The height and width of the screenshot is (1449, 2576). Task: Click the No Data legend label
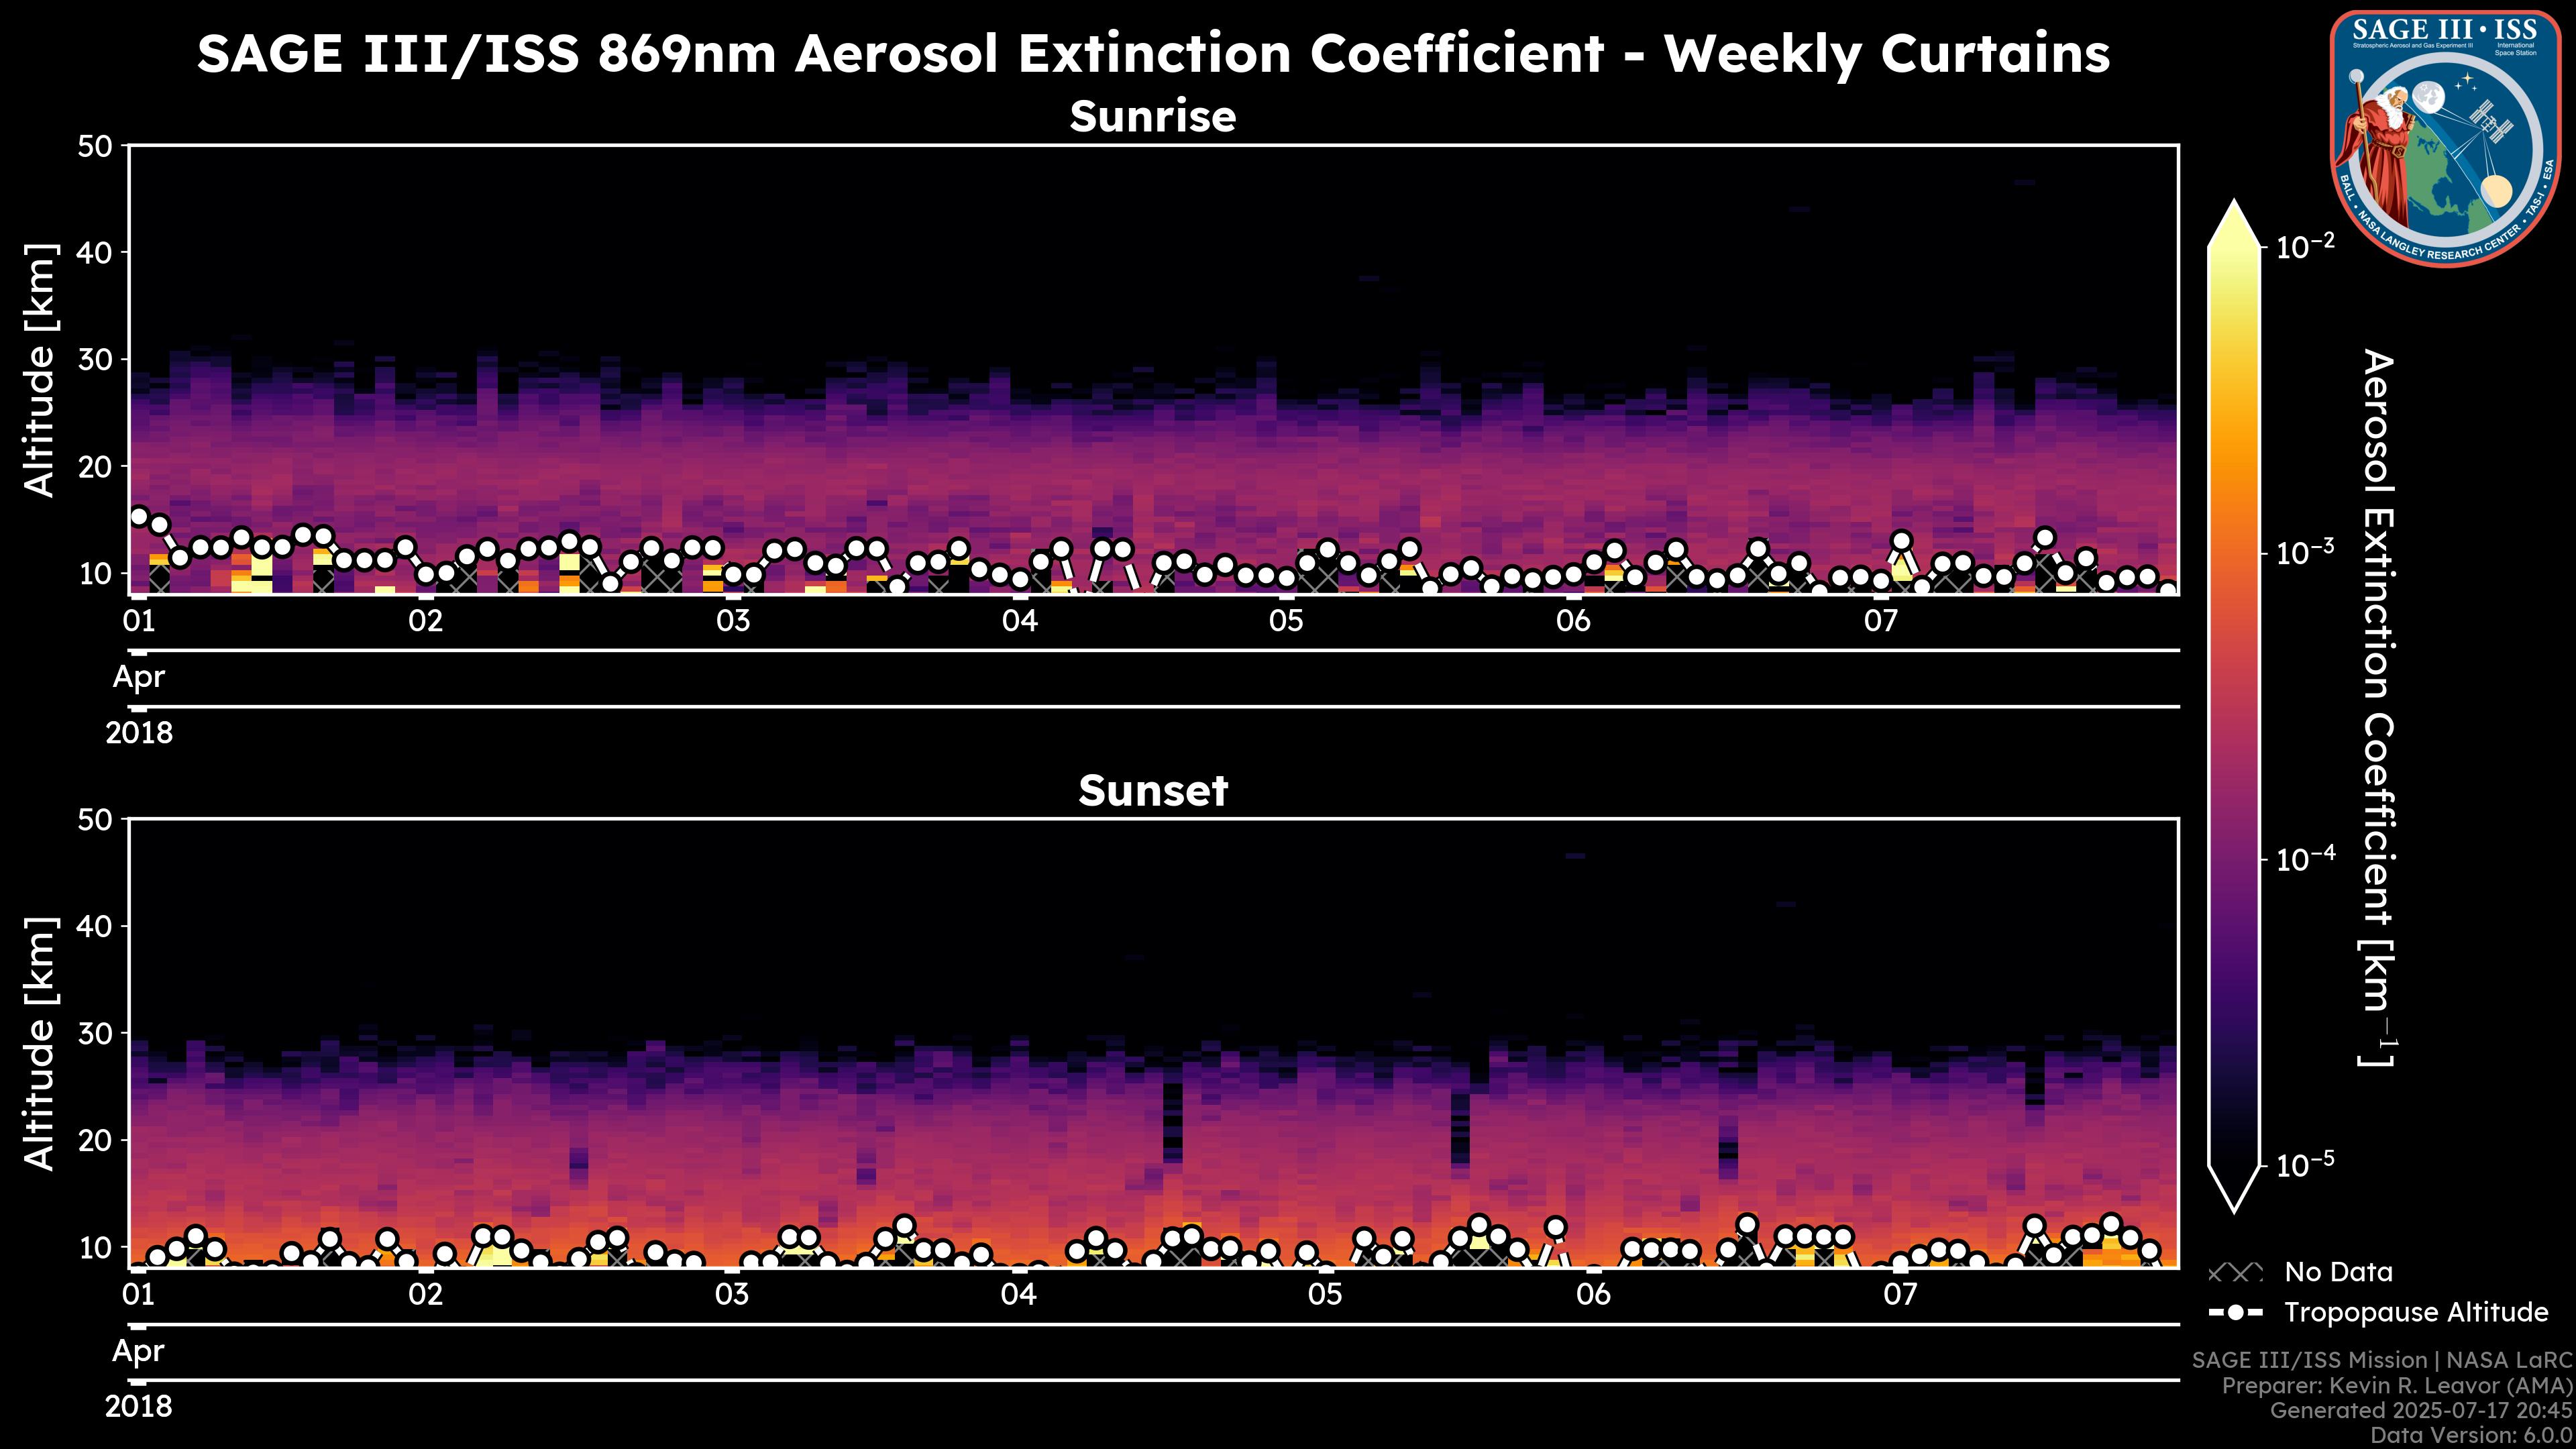coord(2338,1273)
